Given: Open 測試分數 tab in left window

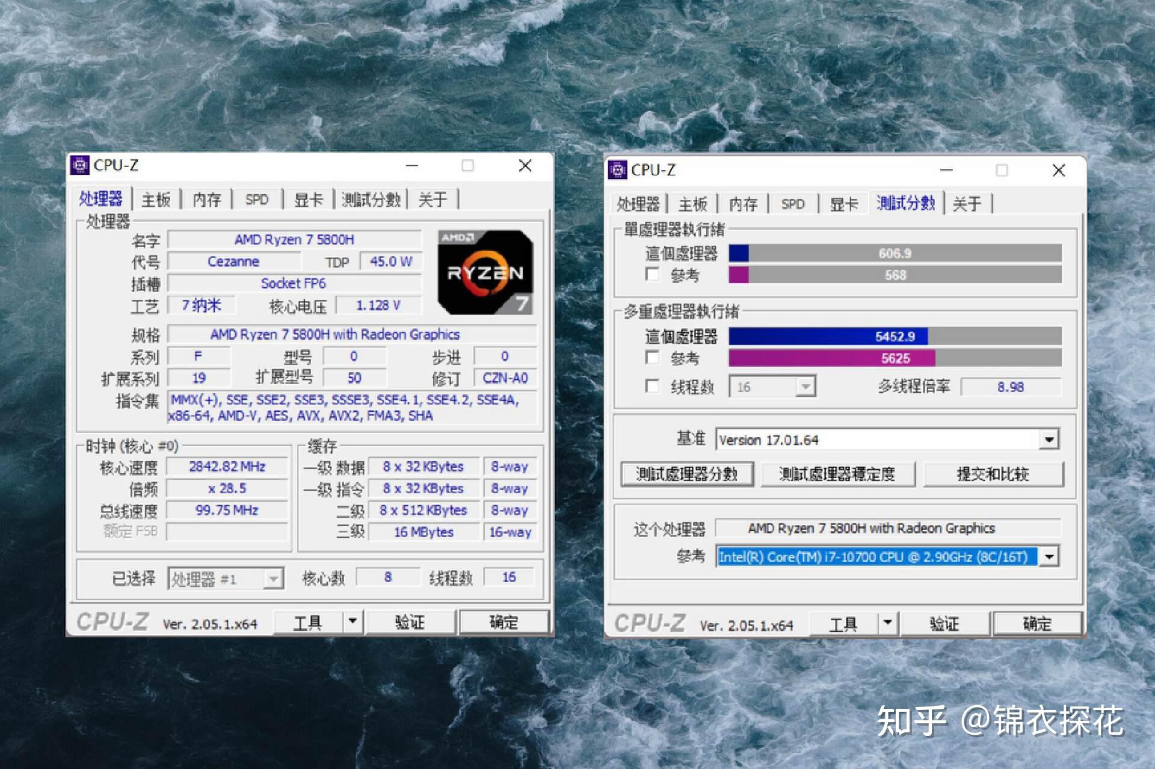Looking at the screenshot, I should tap(371, 200).
